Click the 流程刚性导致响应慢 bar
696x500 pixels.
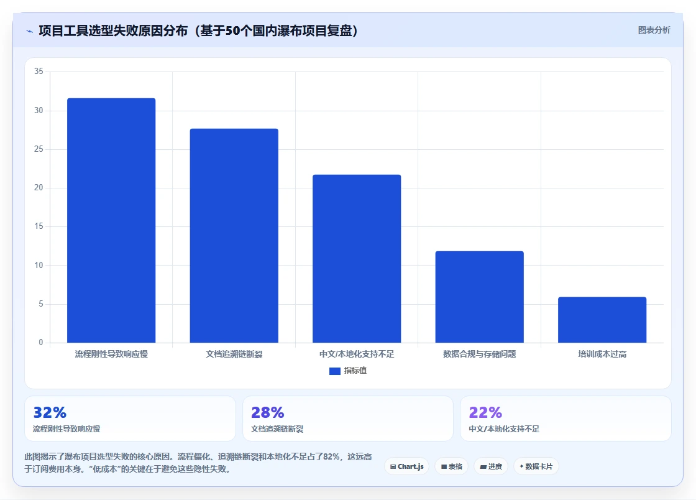click(x=111, y=220)
